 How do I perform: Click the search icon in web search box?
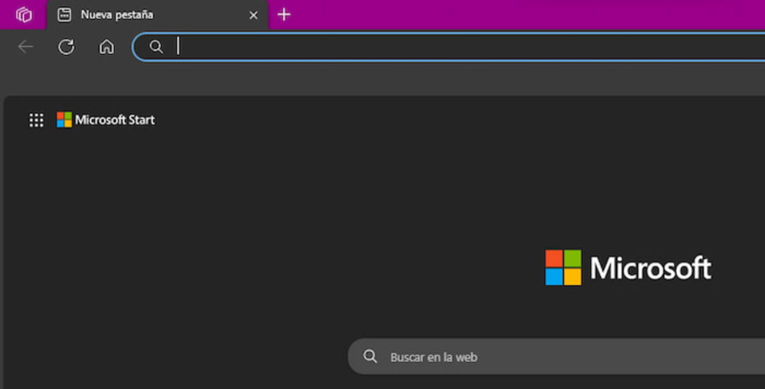click(x=370, y=356)
